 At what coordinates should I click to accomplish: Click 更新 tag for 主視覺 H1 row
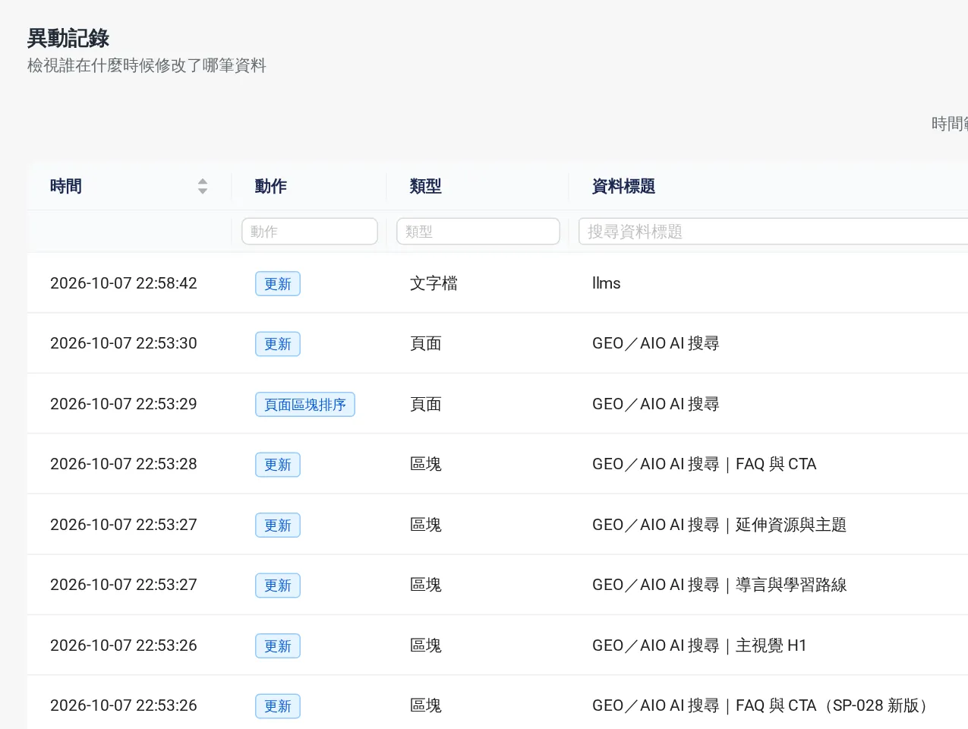(x=278, y=646)
